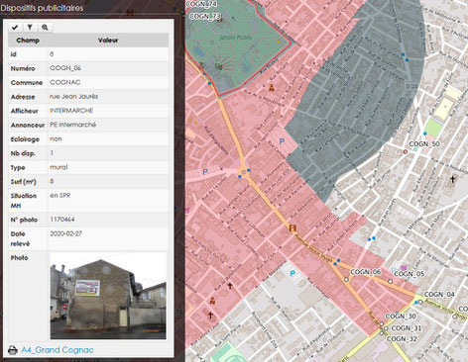This screenshot has width=468, height=362.
Task: Click the Adresse value rue Jean Jaurès
Action: (74, 96)
